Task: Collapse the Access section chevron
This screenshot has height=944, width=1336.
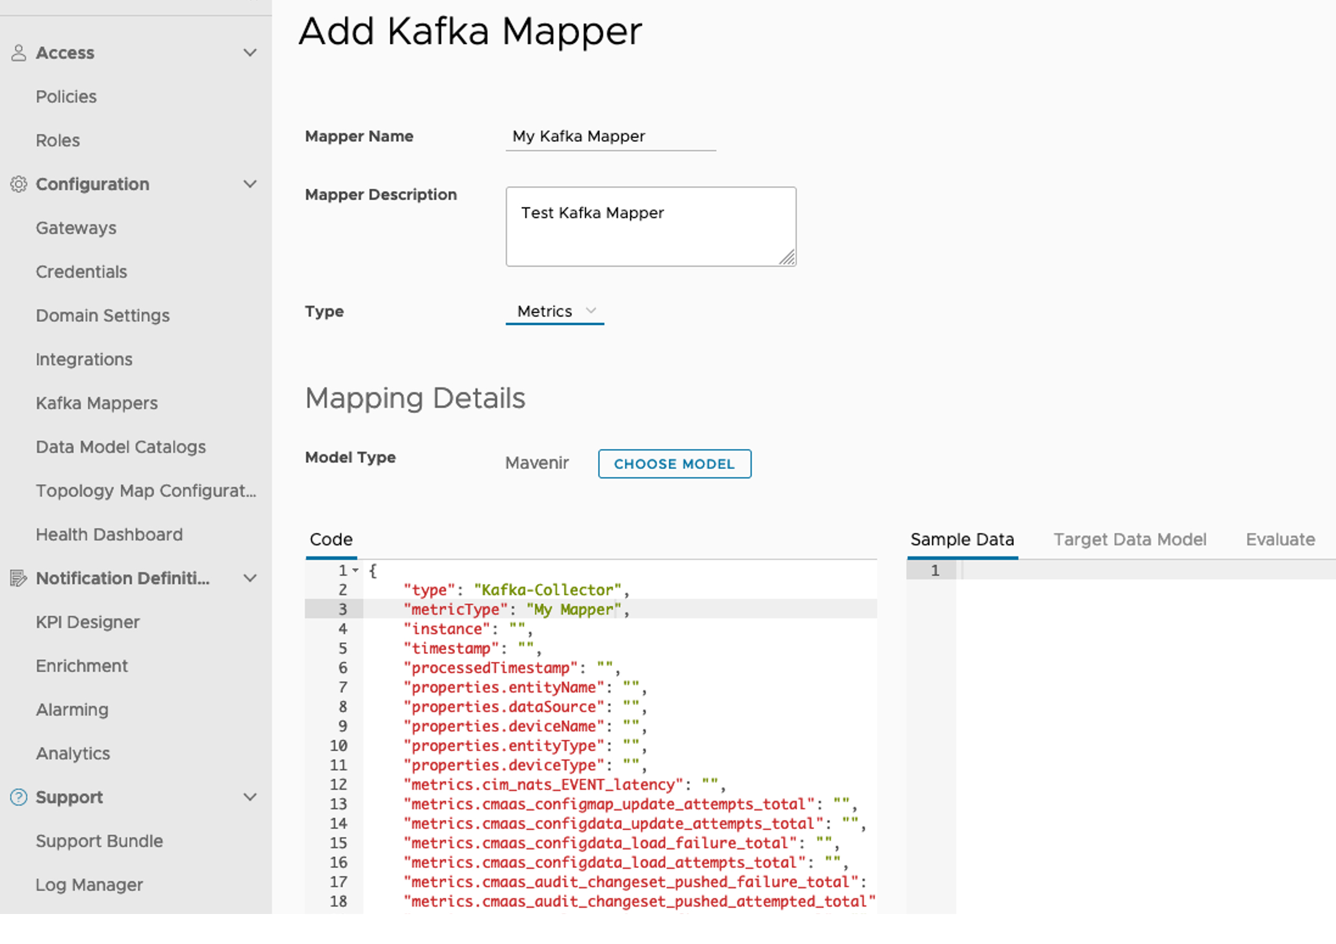Action: click(x=250, y=53)
